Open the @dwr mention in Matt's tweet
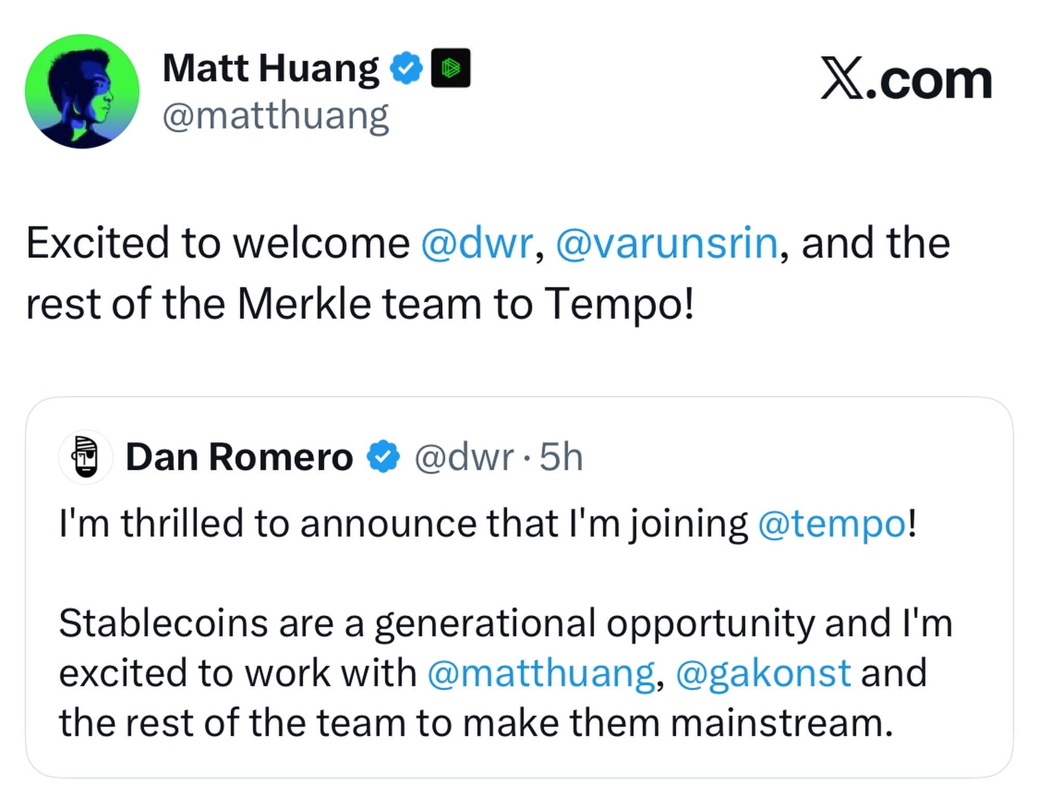Screen dimensions: 1039x809 477,243
